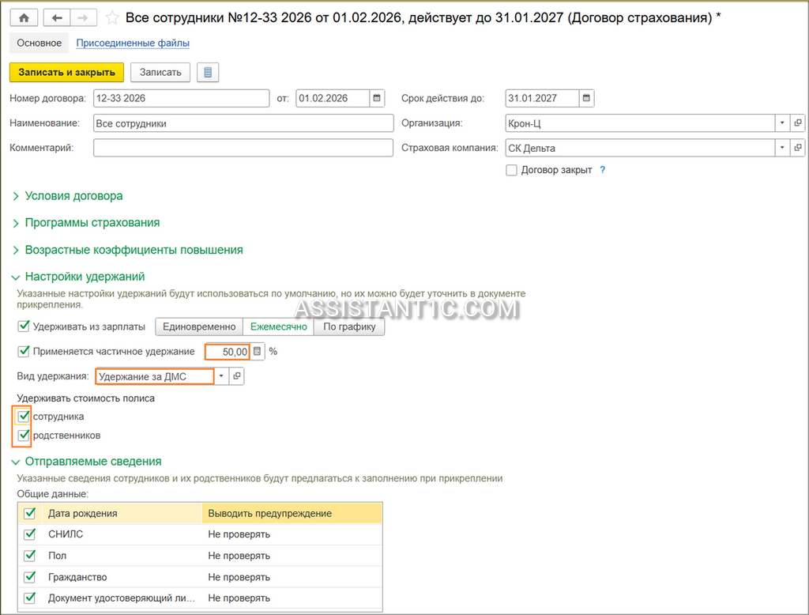Open the Присоединенные файлы tab
Viewport: 809px width, 615px height.
(x=133, y=43)
